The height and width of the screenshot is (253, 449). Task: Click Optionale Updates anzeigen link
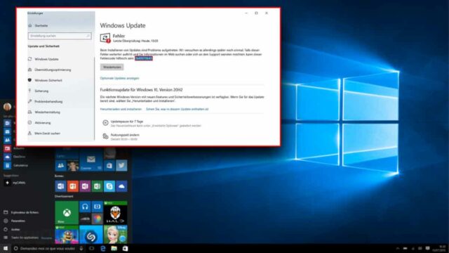(x=119, y=78)
